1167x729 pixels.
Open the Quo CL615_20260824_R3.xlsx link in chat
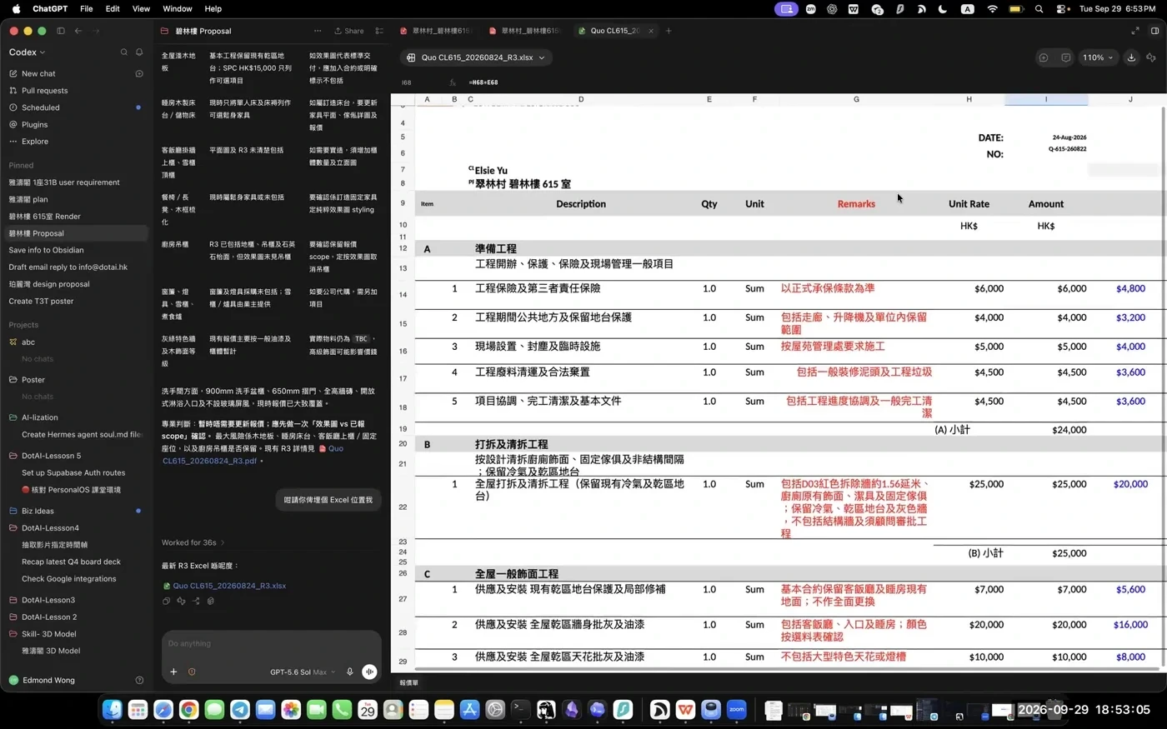click(x=229, y=586)
